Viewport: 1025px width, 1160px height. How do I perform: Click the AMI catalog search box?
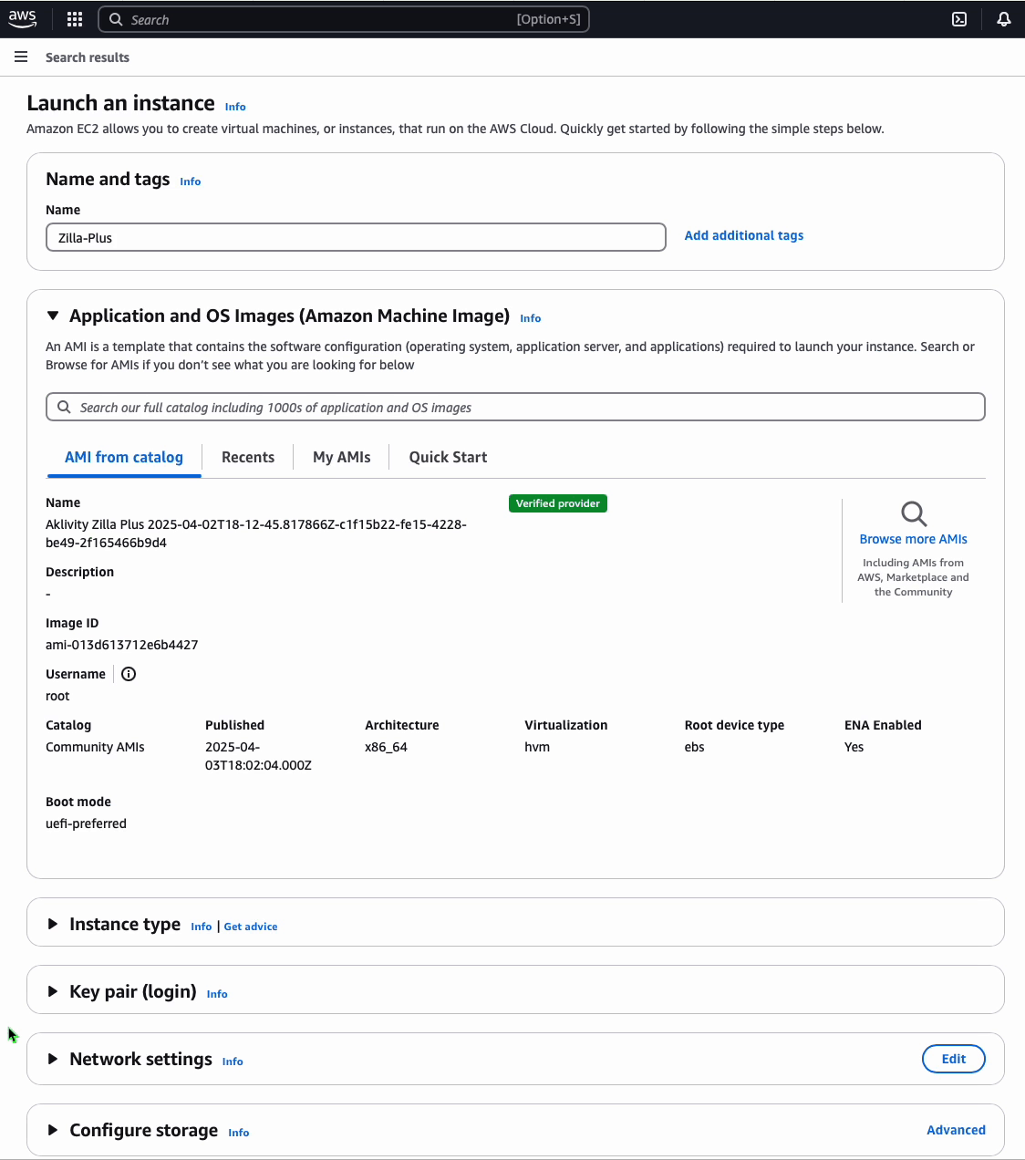[515, 407]
